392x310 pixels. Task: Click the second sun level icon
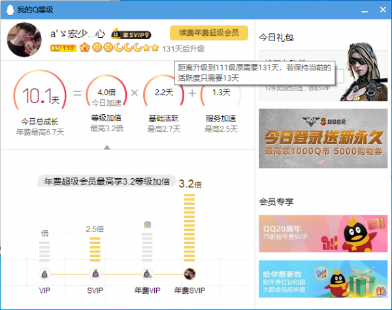pyautogui.click(x=108, y=48)
